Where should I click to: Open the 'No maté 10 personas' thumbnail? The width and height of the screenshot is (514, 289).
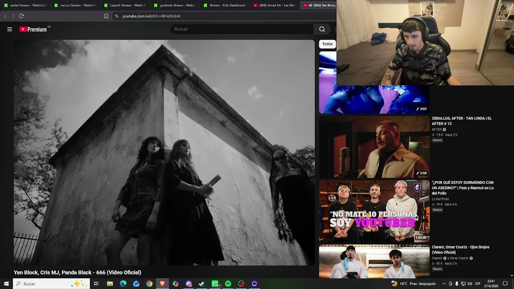pos(374,211)
